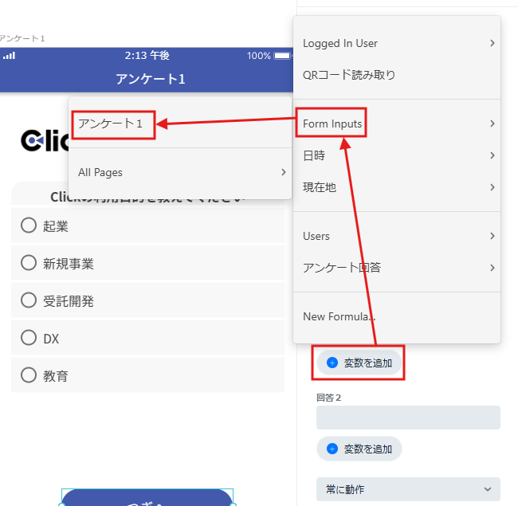Open the 常に動作 dropdown
Screen dimensions: 518x506
[x=408, y=489]
